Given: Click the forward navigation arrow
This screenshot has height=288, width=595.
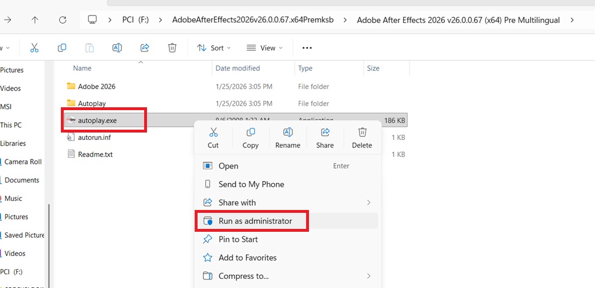Looking at the screenshot, I should (7, 20).
